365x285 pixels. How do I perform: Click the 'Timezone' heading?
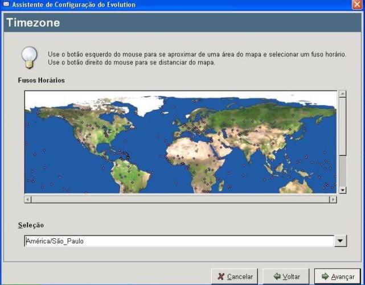[x=33, y=23]
